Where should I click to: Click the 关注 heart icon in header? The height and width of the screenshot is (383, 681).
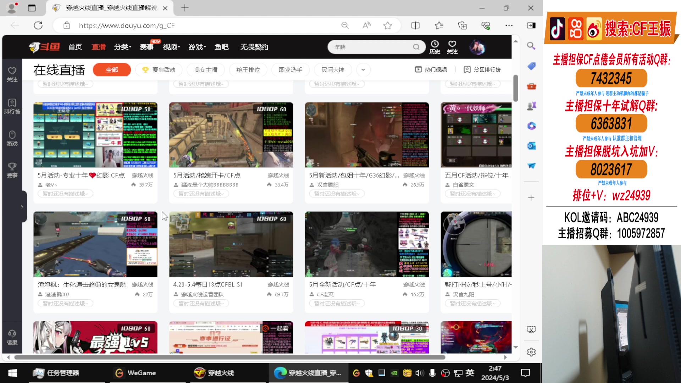pyautogui.click(x=452, y=44)
